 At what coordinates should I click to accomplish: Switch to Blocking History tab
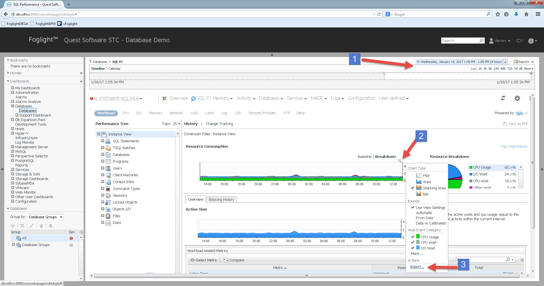(x=221, y=200)
